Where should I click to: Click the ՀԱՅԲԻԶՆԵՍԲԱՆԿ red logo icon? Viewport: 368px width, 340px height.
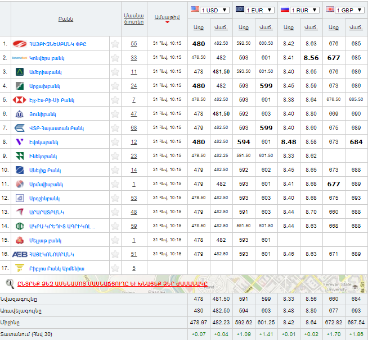coord(20,44)
